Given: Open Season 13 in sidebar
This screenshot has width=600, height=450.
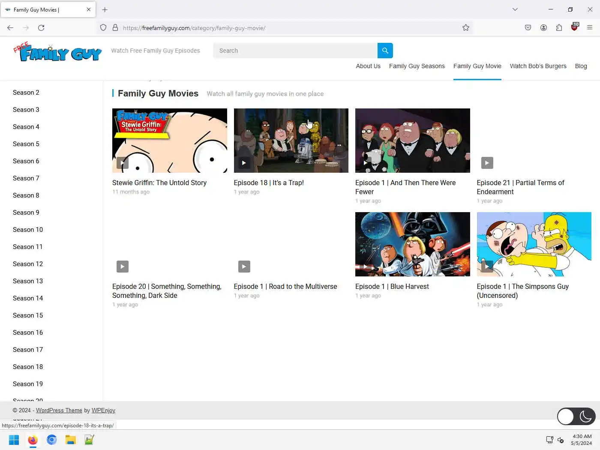Looking at the screenshot, I should click(28, 281).
